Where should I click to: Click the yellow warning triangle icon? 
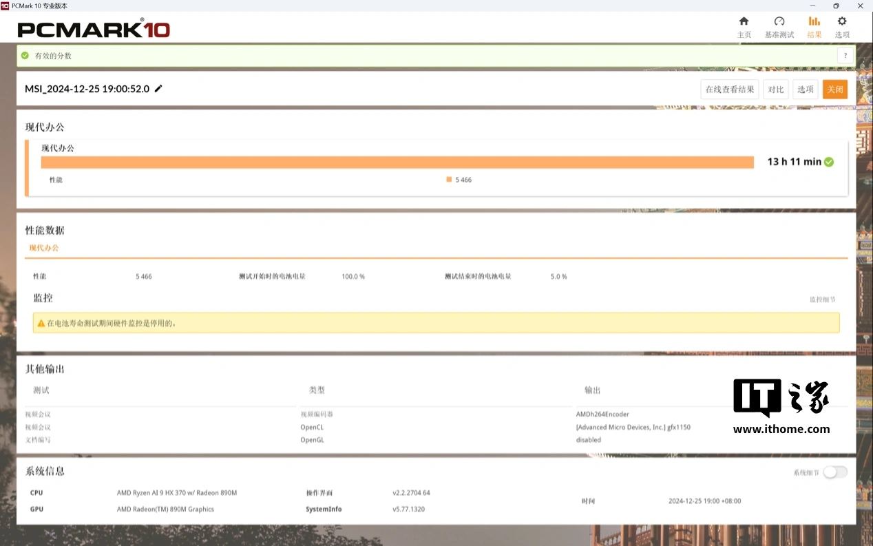coord(41,323)
